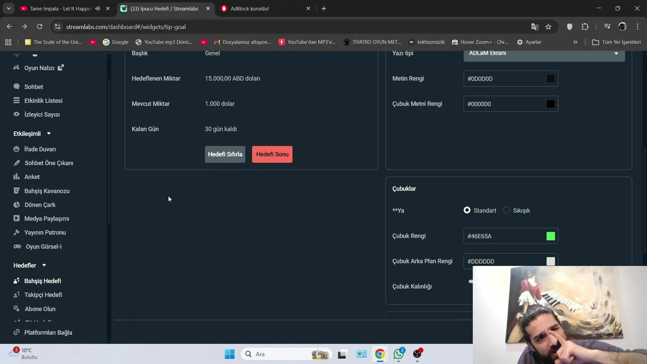Click the Hedefi Sıfırla button
647x364 pixels.
(x=225, y=154)
